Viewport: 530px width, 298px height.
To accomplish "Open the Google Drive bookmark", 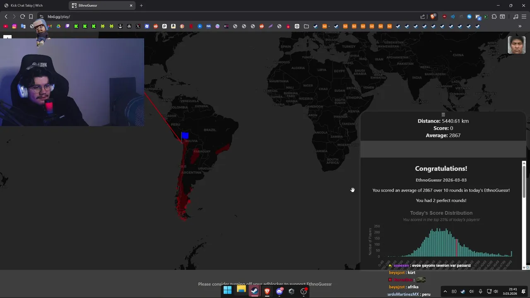I will coord(58,26).
